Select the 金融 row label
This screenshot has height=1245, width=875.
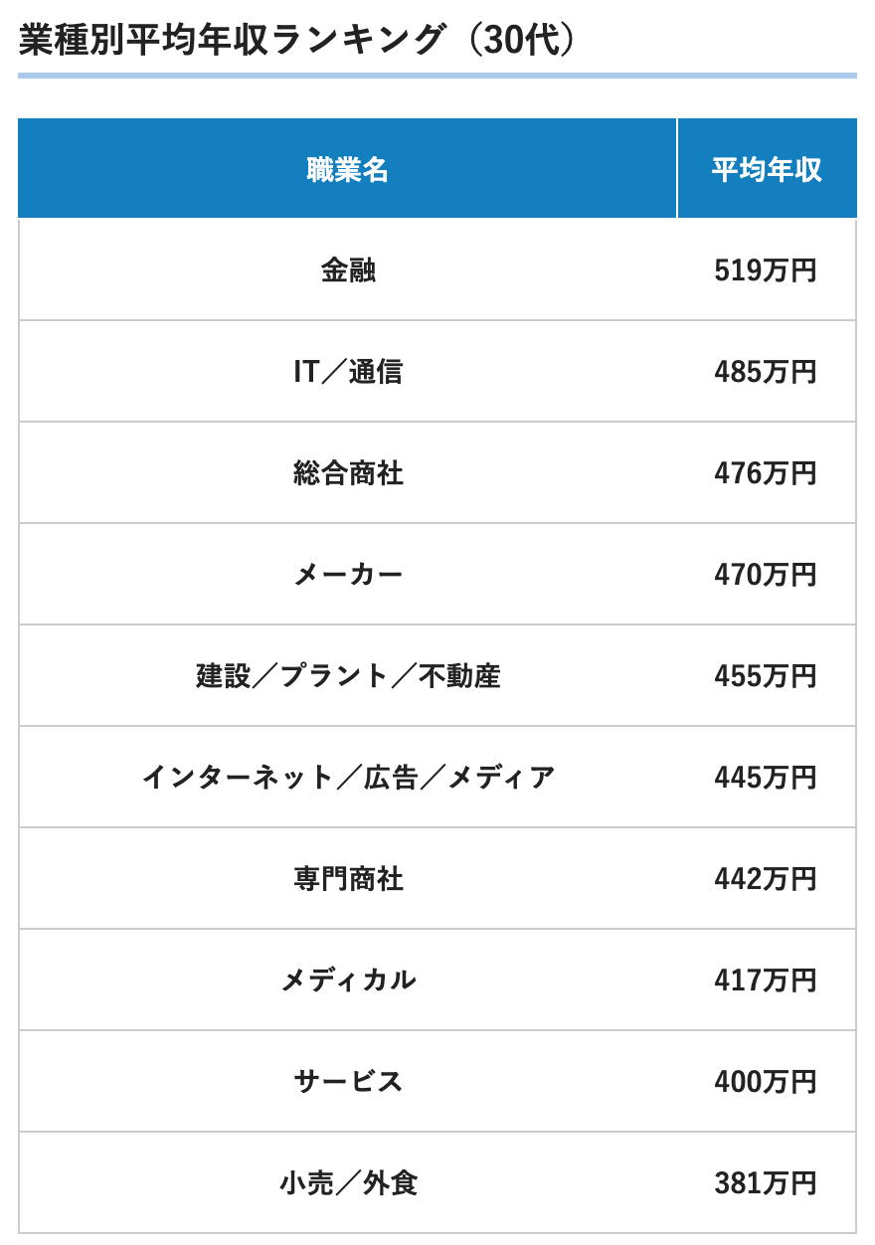pos(347,270)
